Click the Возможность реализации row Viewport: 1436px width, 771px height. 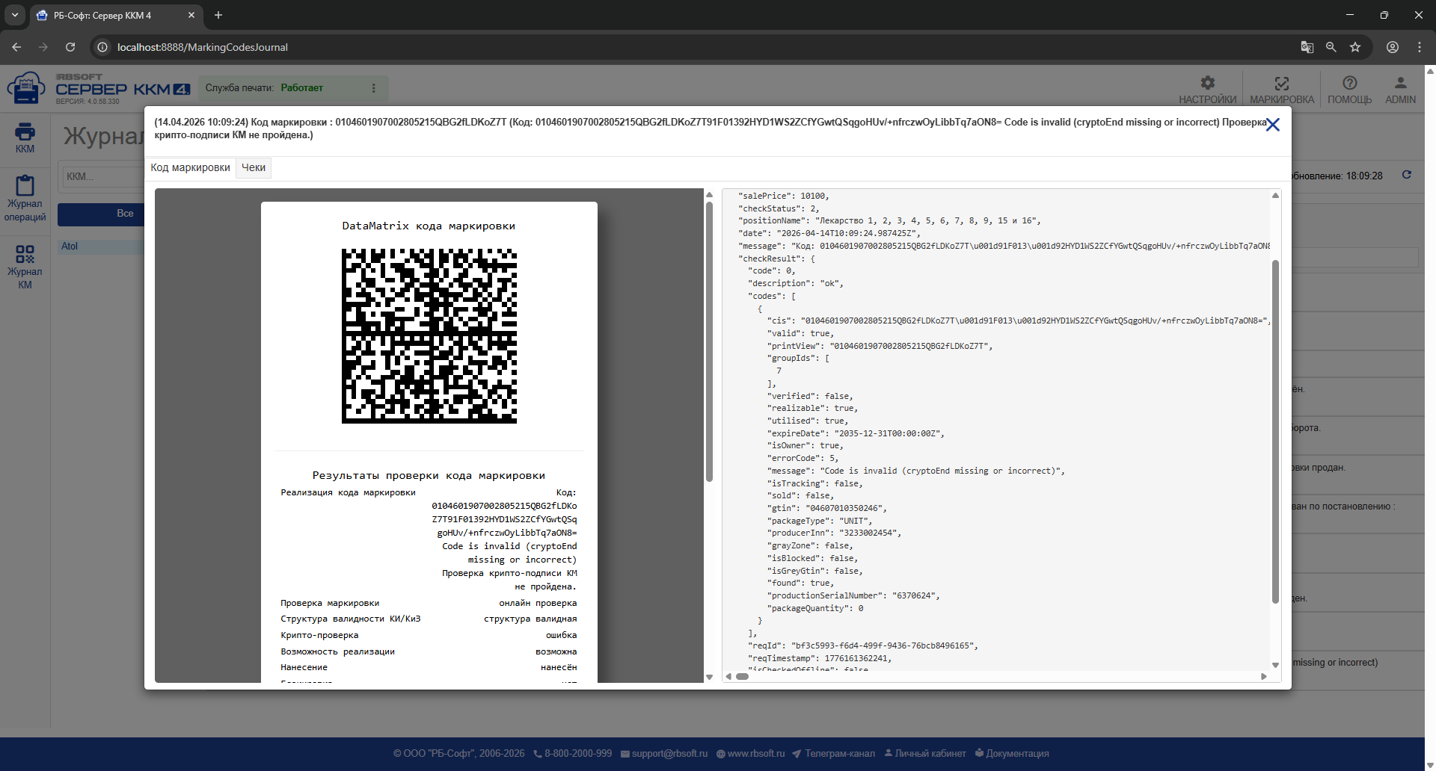coord(429,651)
